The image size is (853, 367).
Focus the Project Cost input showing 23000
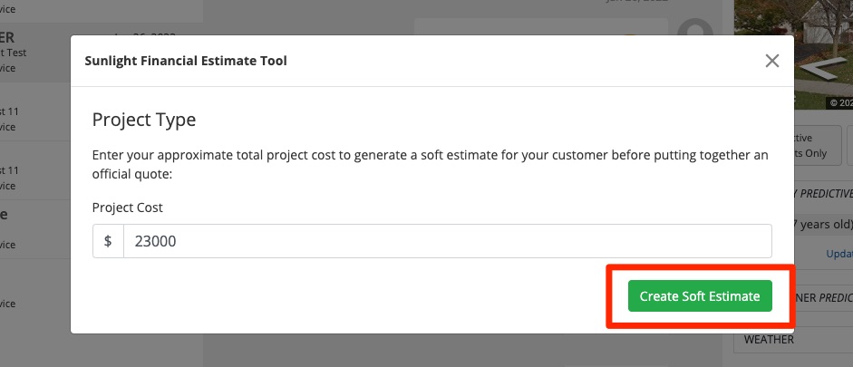(x=447, y=241)
